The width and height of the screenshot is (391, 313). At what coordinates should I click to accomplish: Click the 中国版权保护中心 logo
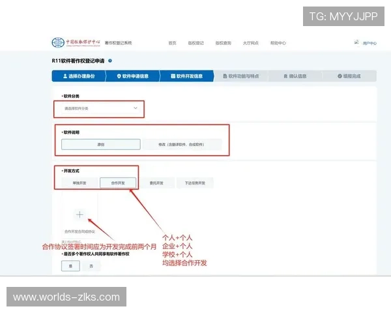pos(76,42)
